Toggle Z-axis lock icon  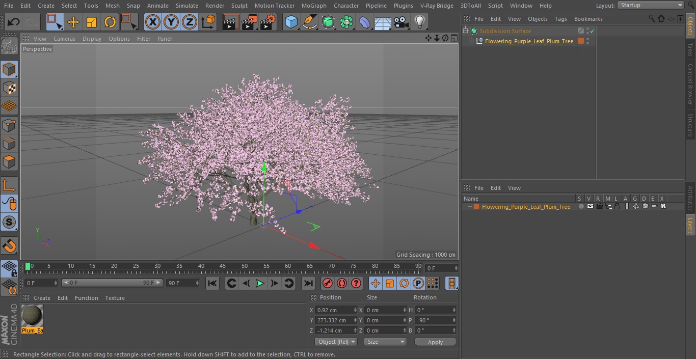pyautogui.click(x=190, y=22)
